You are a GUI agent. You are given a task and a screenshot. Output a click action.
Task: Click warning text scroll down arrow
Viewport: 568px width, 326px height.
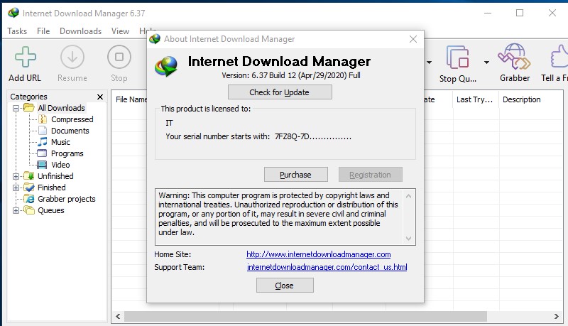tap(409, 239)
